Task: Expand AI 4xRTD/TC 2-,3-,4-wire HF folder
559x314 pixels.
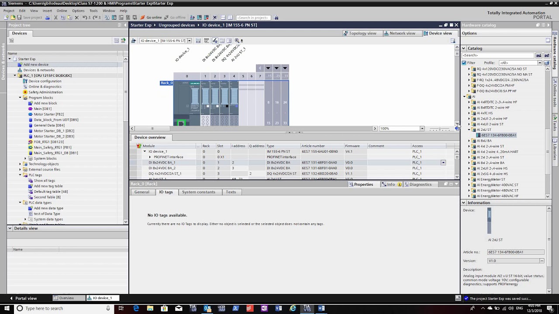Action: point(469,102)
